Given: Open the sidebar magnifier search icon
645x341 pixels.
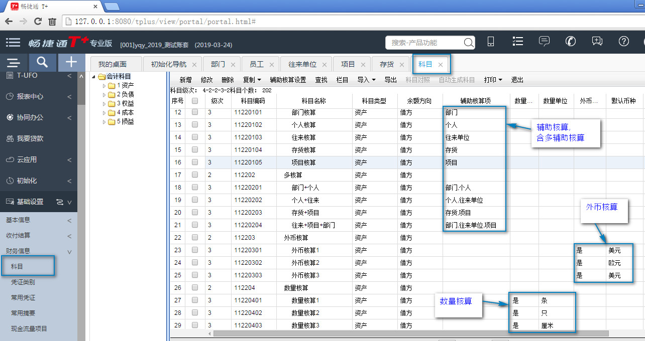Looking at the screenshot, I should 42,62.
